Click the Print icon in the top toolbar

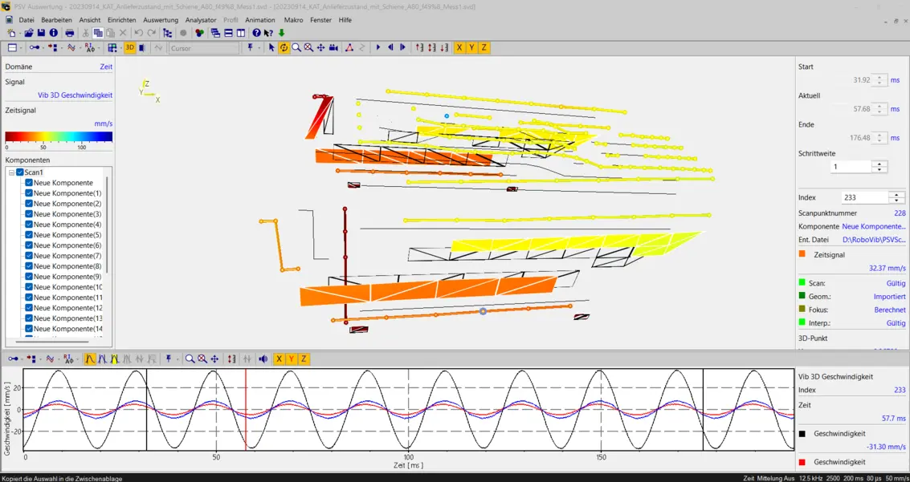click(x=70, y=33)
